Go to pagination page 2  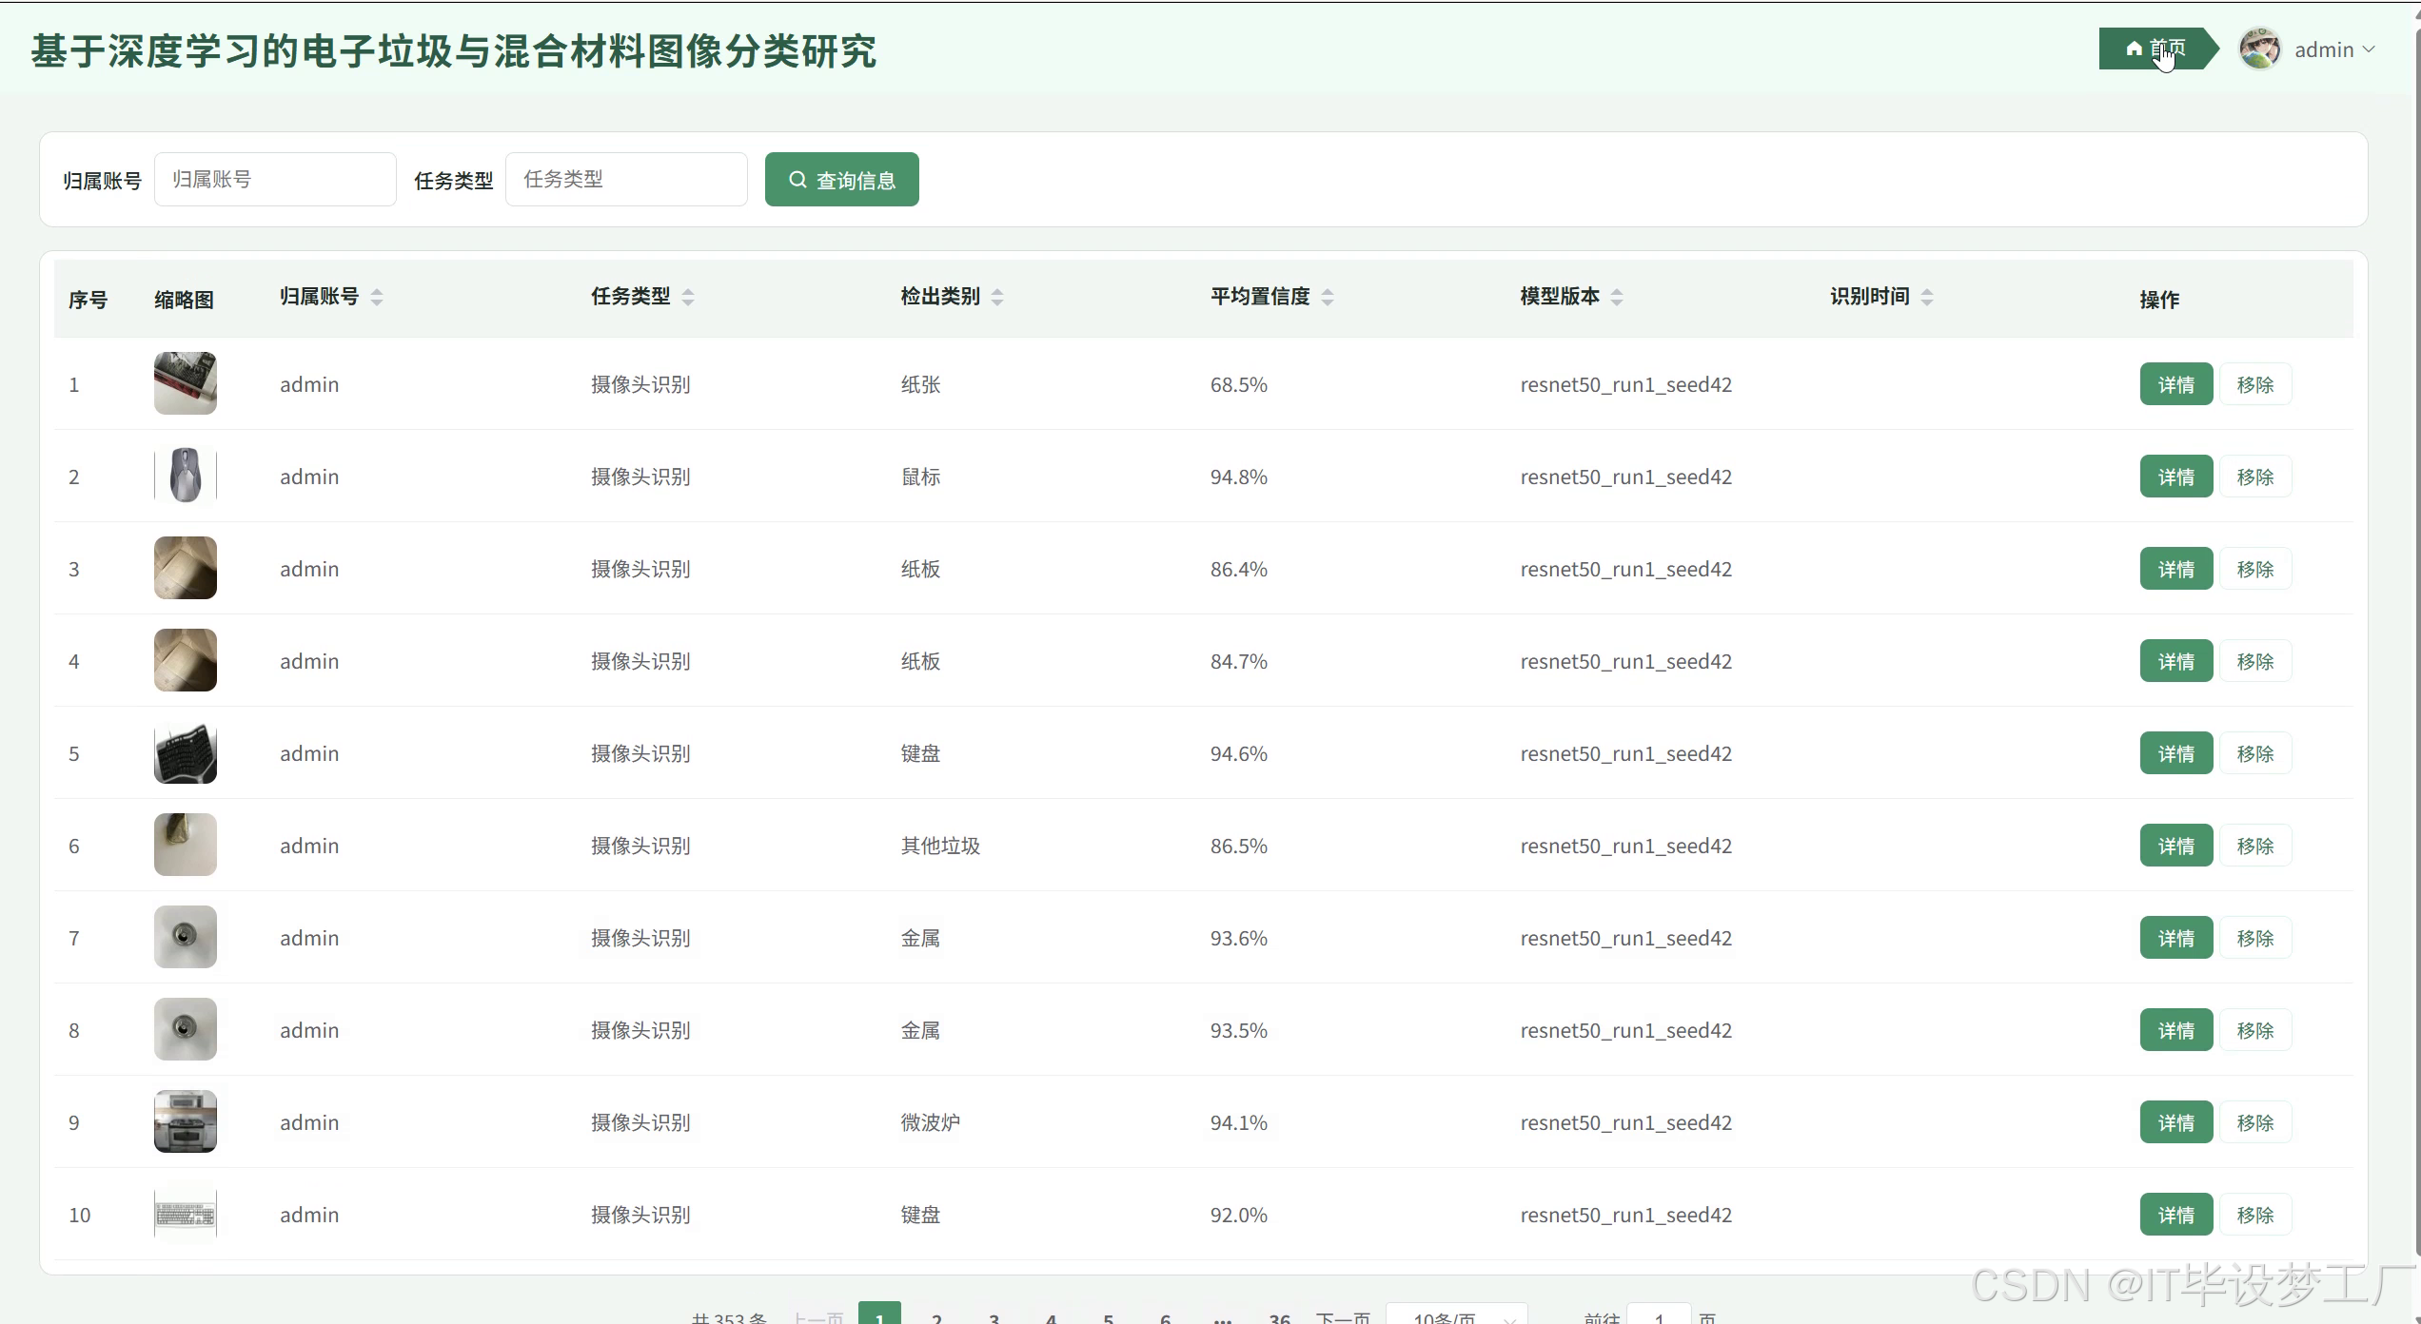tap(937, 1316)
